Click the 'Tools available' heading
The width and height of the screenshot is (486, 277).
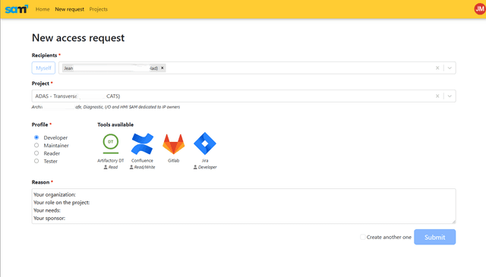point(115,124)
